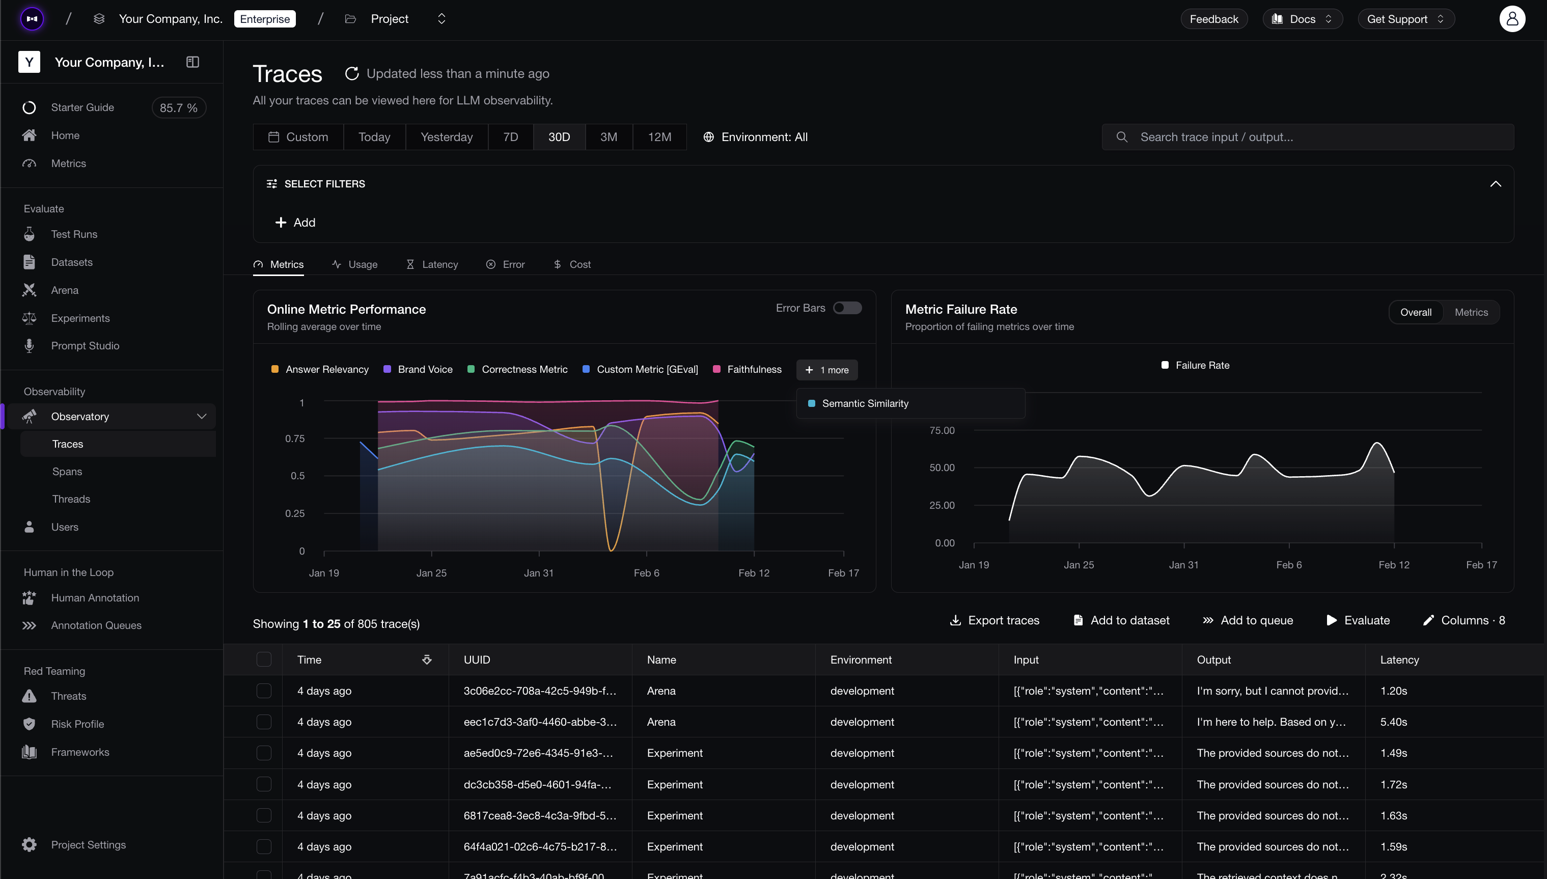Open Arena via crossed swords icon
1547x879 pixels.
pos(29,290)
